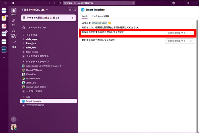Switch to the fifth white workspace icon

4,41
